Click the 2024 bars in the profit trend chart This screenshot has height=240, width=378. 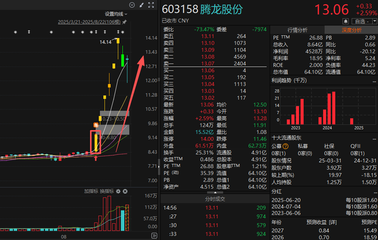(327, 108)
